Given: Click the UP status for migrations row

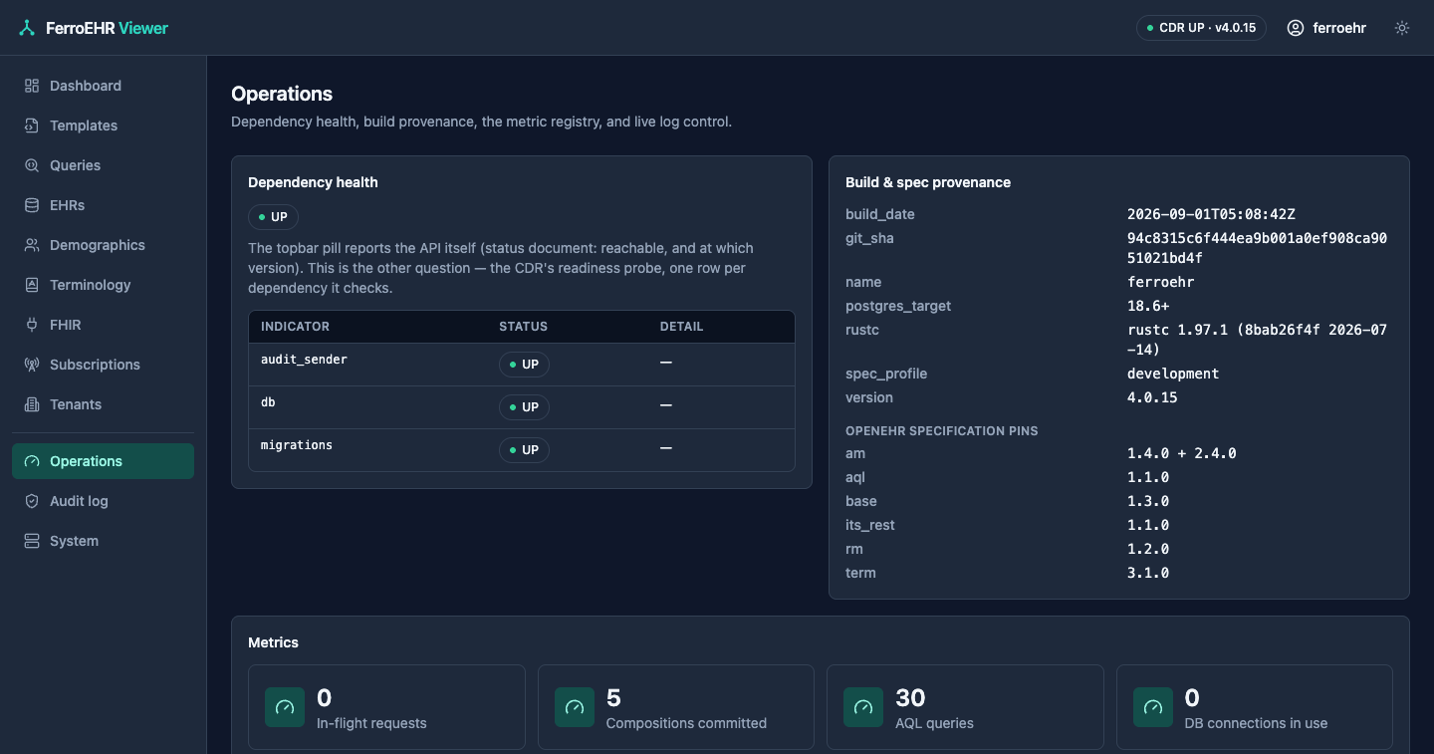Looking at the screenshot, I should 524,450.
